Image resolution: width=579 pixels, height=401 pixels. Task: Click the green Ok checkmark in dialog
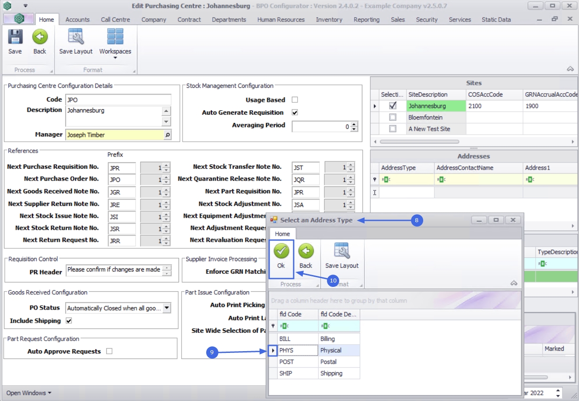pos(281,251)
